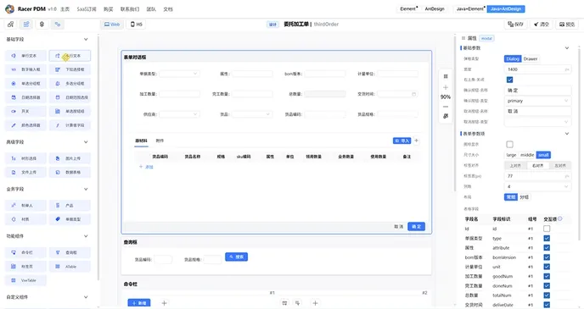Screen dimensions: 584x309
Task: Click the blue 搜索 search button
Action: 237,257
